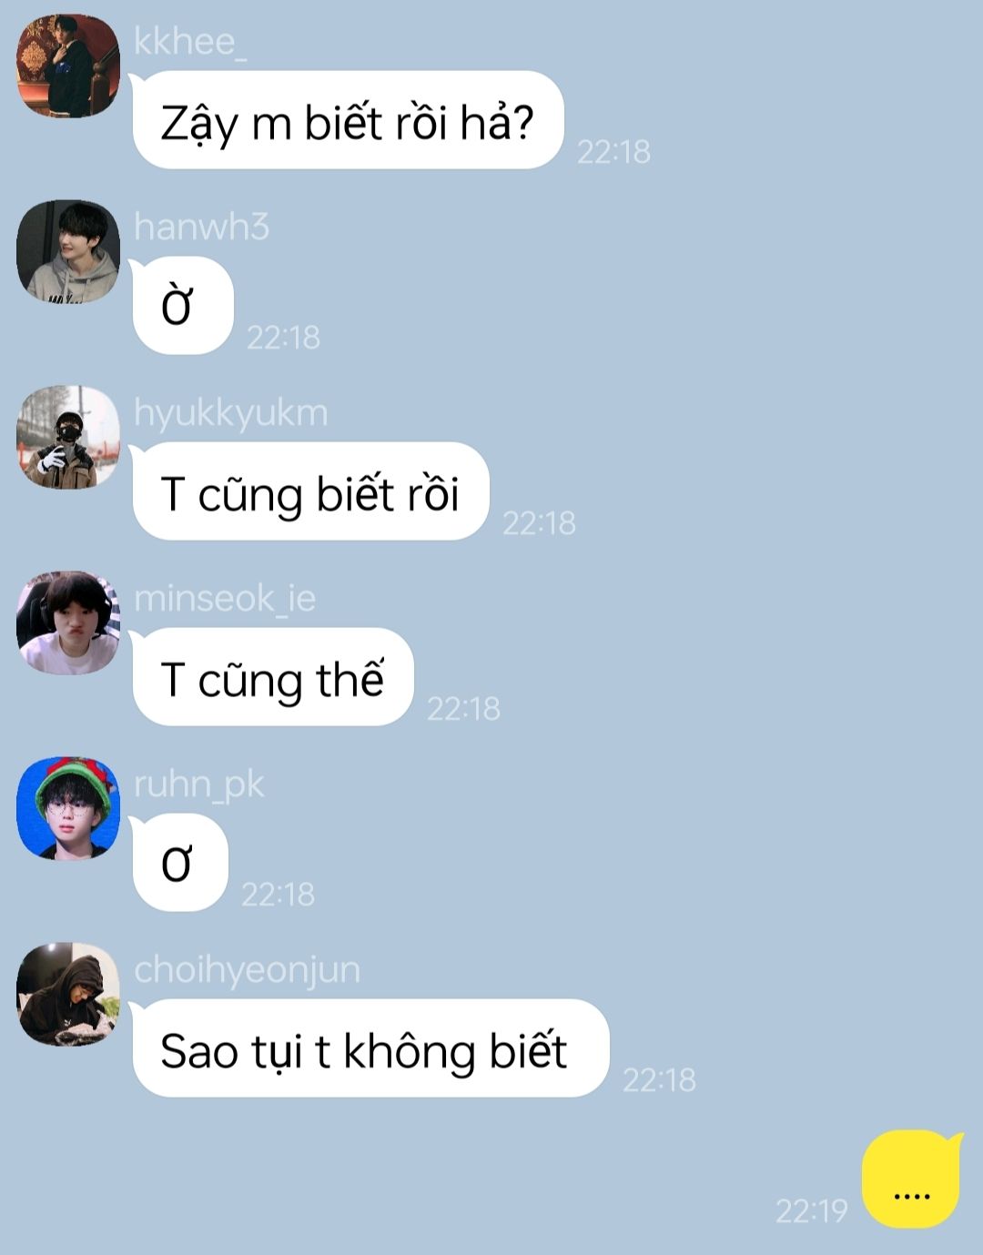Tap hanwh3's avatar photo
This screenshot has height=1255, width=983.
68,251
